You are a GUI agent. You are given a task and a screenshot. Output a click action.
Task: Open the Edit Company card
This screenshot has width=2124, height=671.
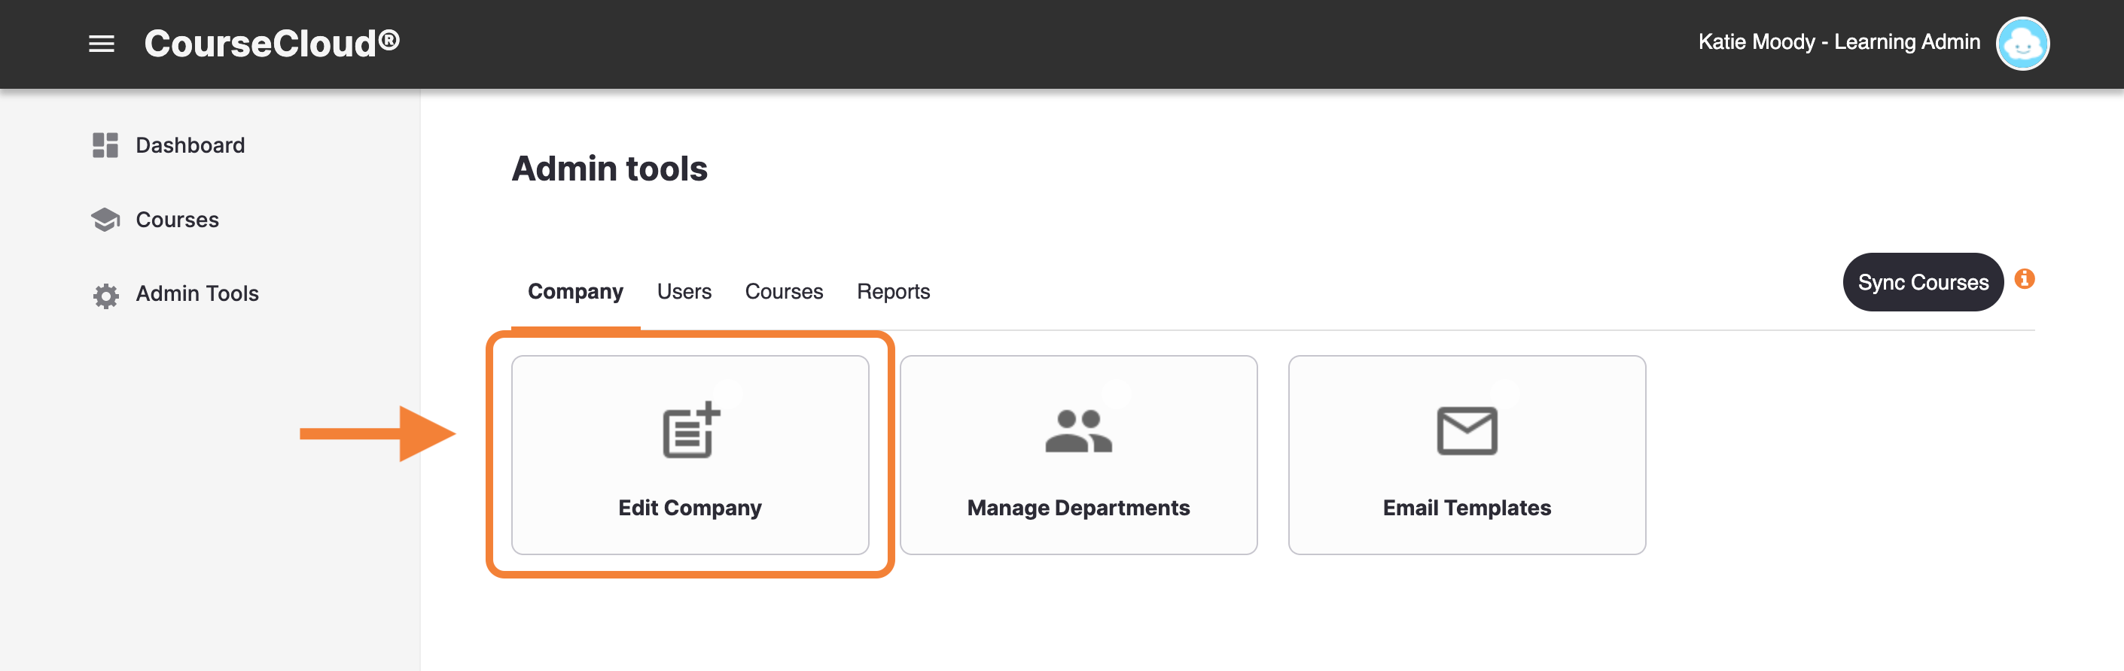point(690,454)
